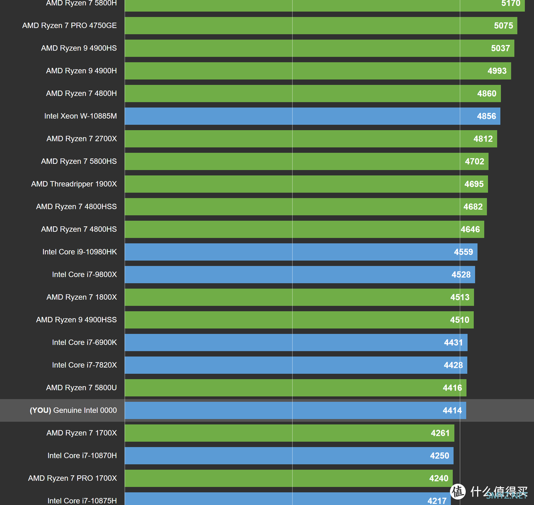Click the Intel Core i9-10980HK label

coord(80,252)
